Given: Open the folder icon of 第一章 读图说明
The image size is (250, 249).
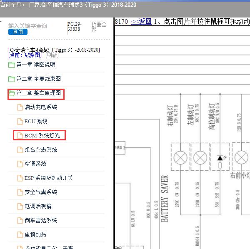Looking at the screenshot, I should [x=12, y=65].
